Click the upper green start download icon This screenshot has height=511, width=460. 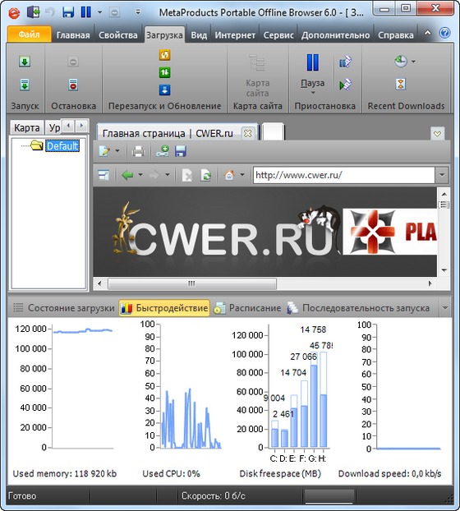tap(25, 62)
